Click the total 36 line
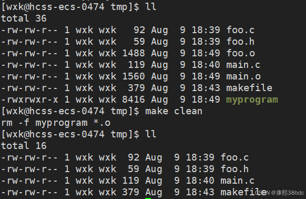The height and width of the screenshot is (199, 306). 24,18
